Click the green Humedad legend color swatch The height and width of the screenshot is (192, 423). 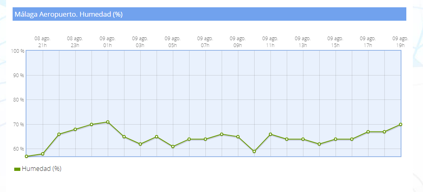click(x=17, y=169)
